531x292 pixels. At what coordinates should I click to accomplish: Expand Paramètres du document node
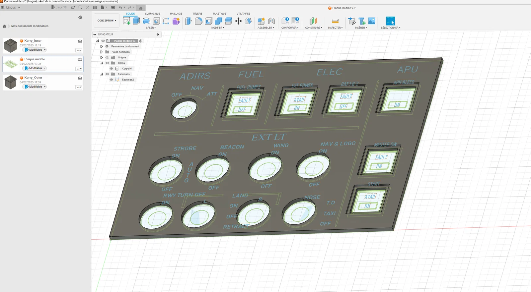pos(102,46)
